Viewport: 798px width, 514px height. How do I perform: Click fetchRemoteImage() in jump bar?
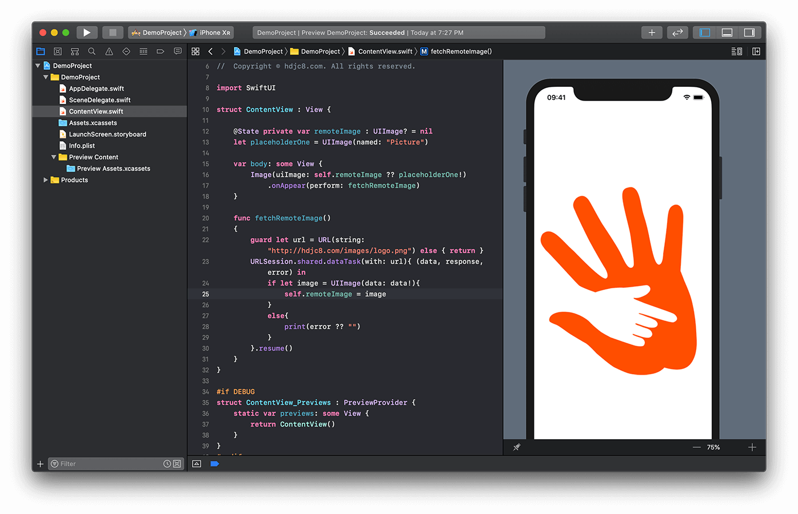click(456, 51)
